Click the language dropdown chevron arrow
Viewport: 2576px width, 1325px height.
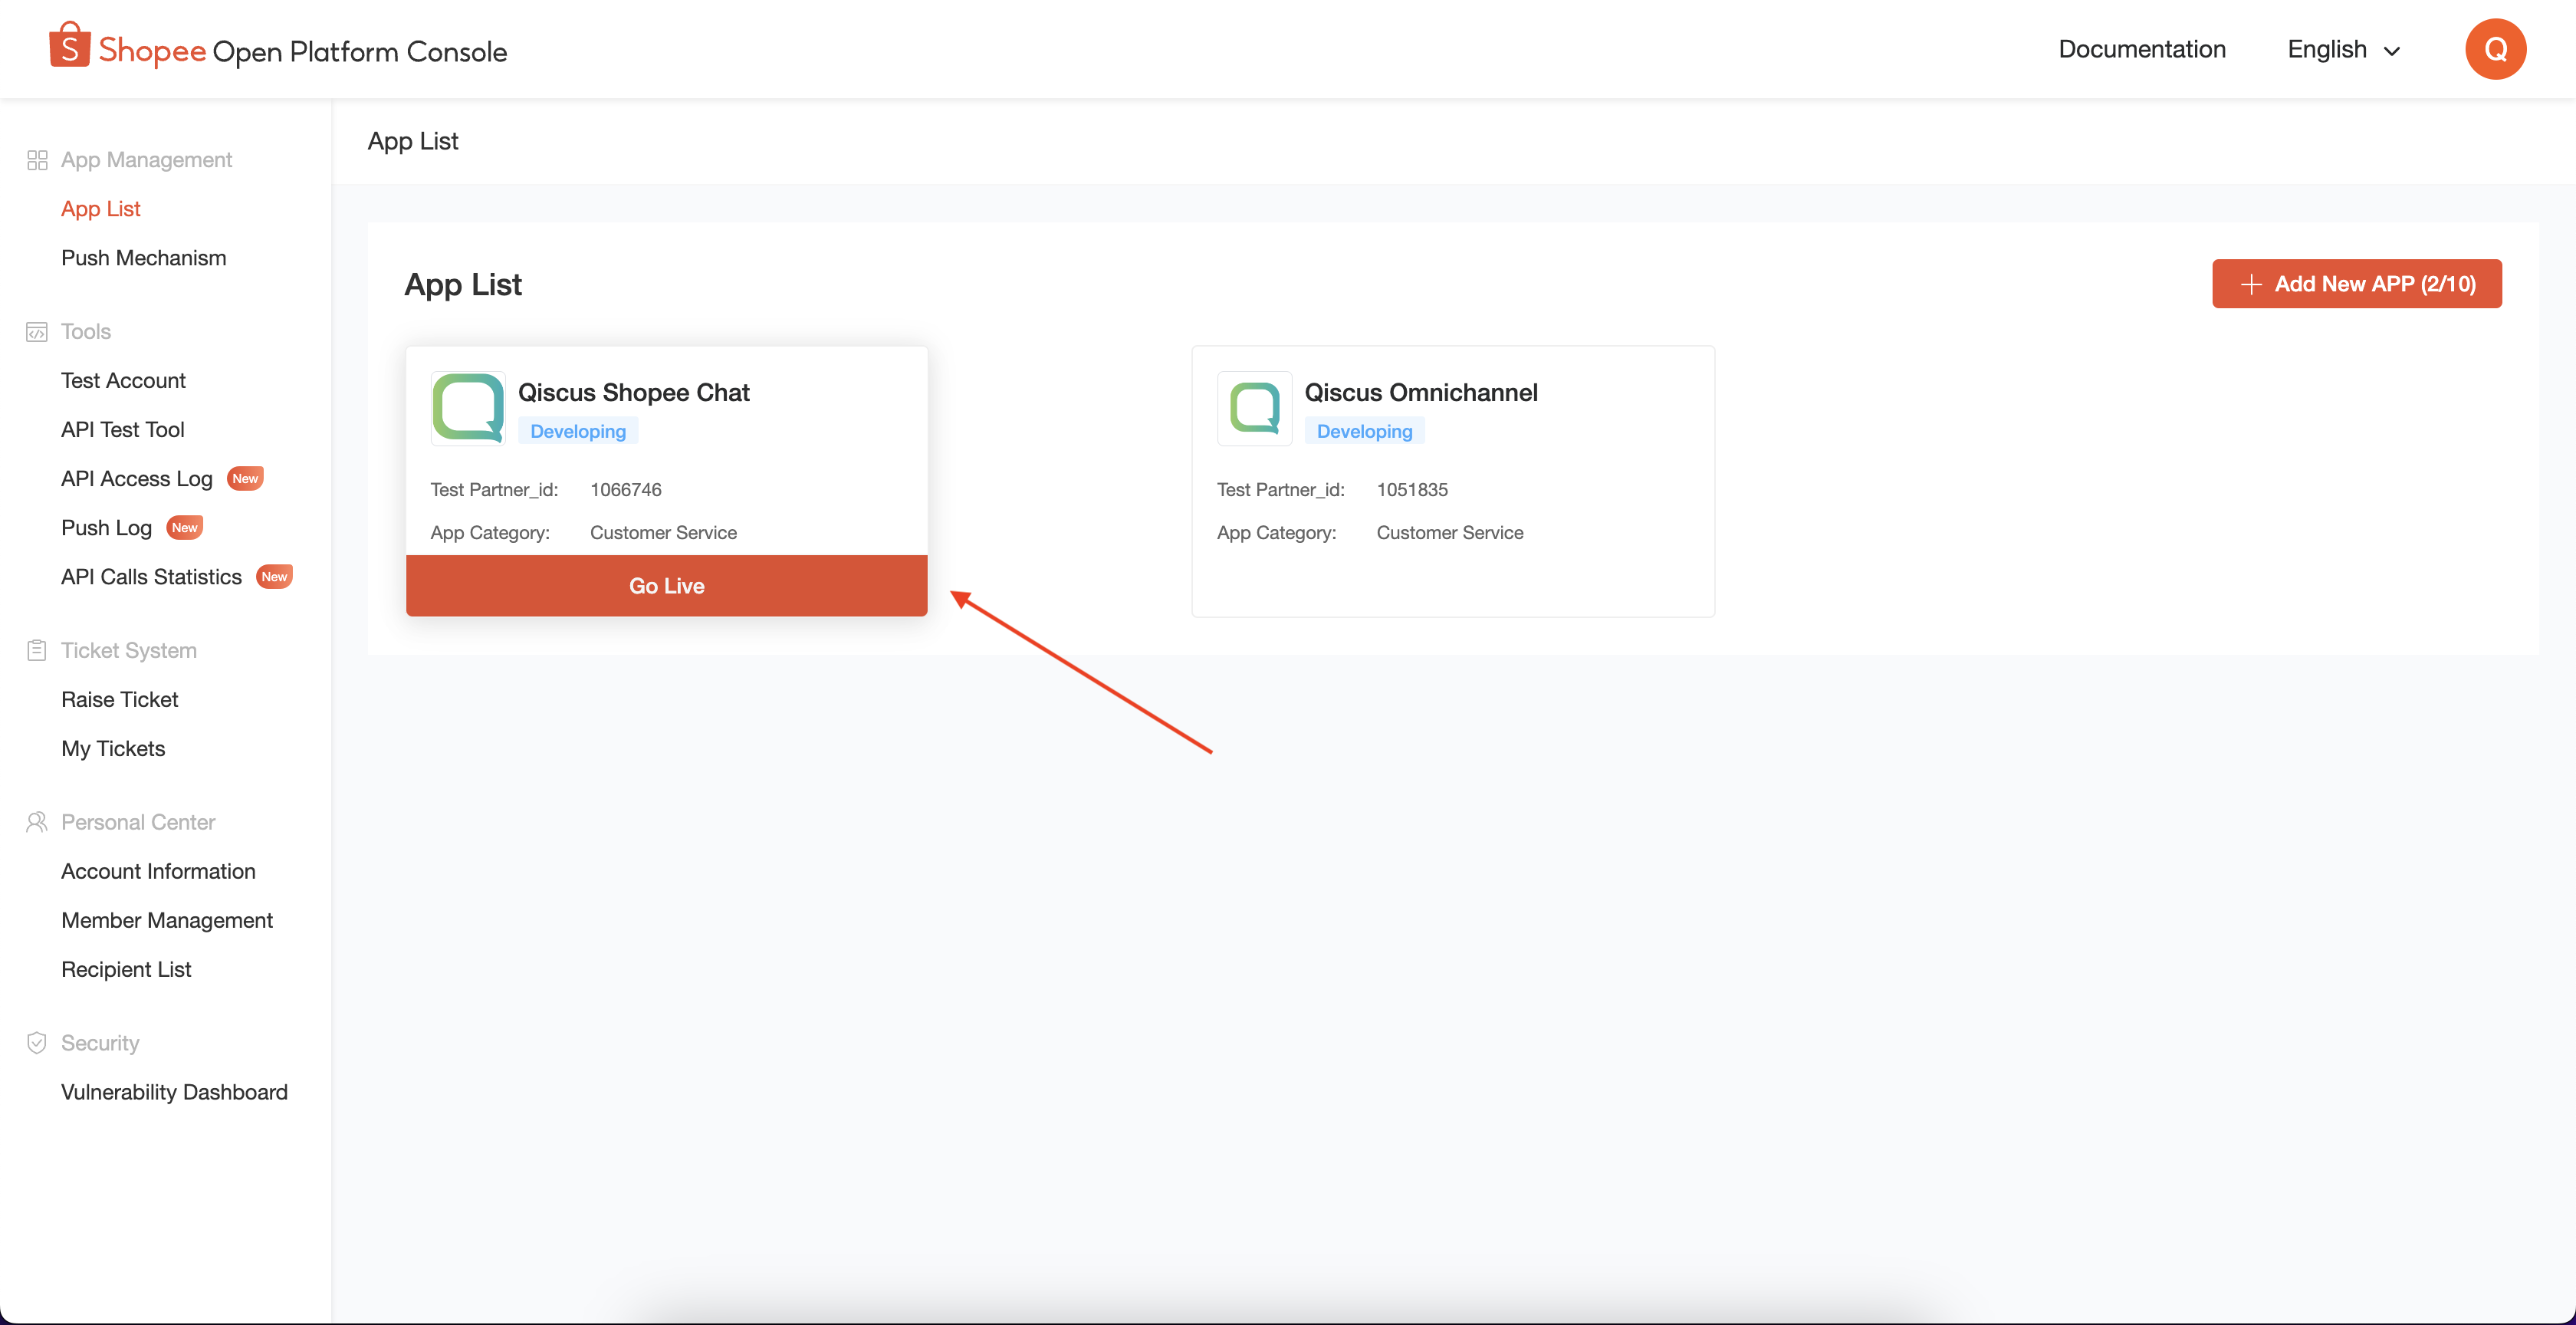coord(2392,51)
